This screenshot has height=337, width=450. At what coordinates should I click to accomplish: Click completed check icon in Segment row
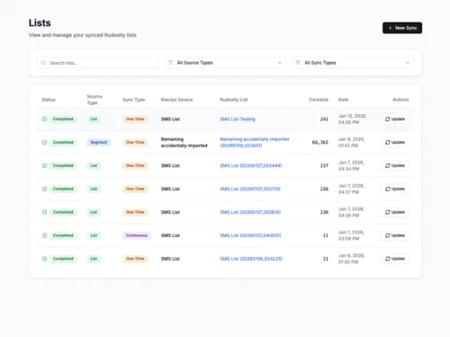point(44,142)
